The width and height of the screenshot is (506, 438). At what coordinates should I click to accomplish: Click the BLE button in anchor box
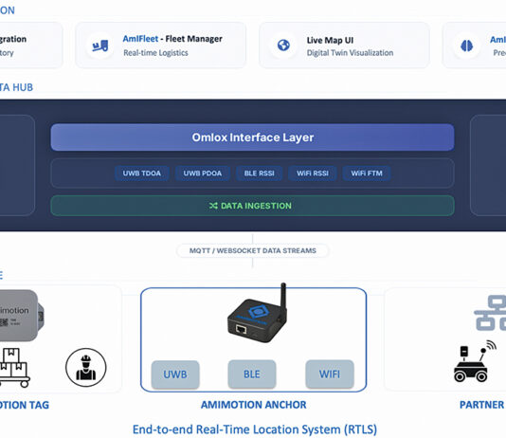click(x=252, y=374)
